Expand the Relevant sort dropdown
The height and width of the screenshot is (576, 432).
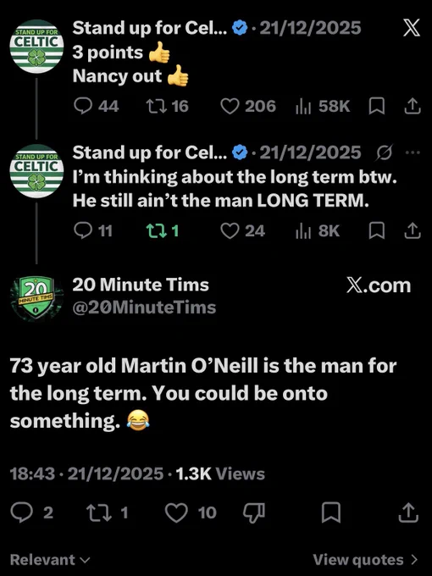coord(50,559)
